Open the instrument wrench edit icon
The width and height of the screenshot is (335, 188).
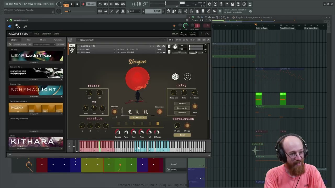pos(72,46)
